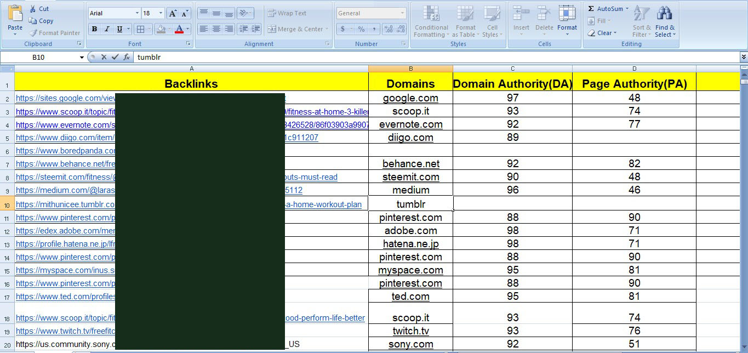This screenshot has width=748, height=353.
Task: Click the Increase Decimal icon
Action: pyautogui.click(x=387, y=29)
